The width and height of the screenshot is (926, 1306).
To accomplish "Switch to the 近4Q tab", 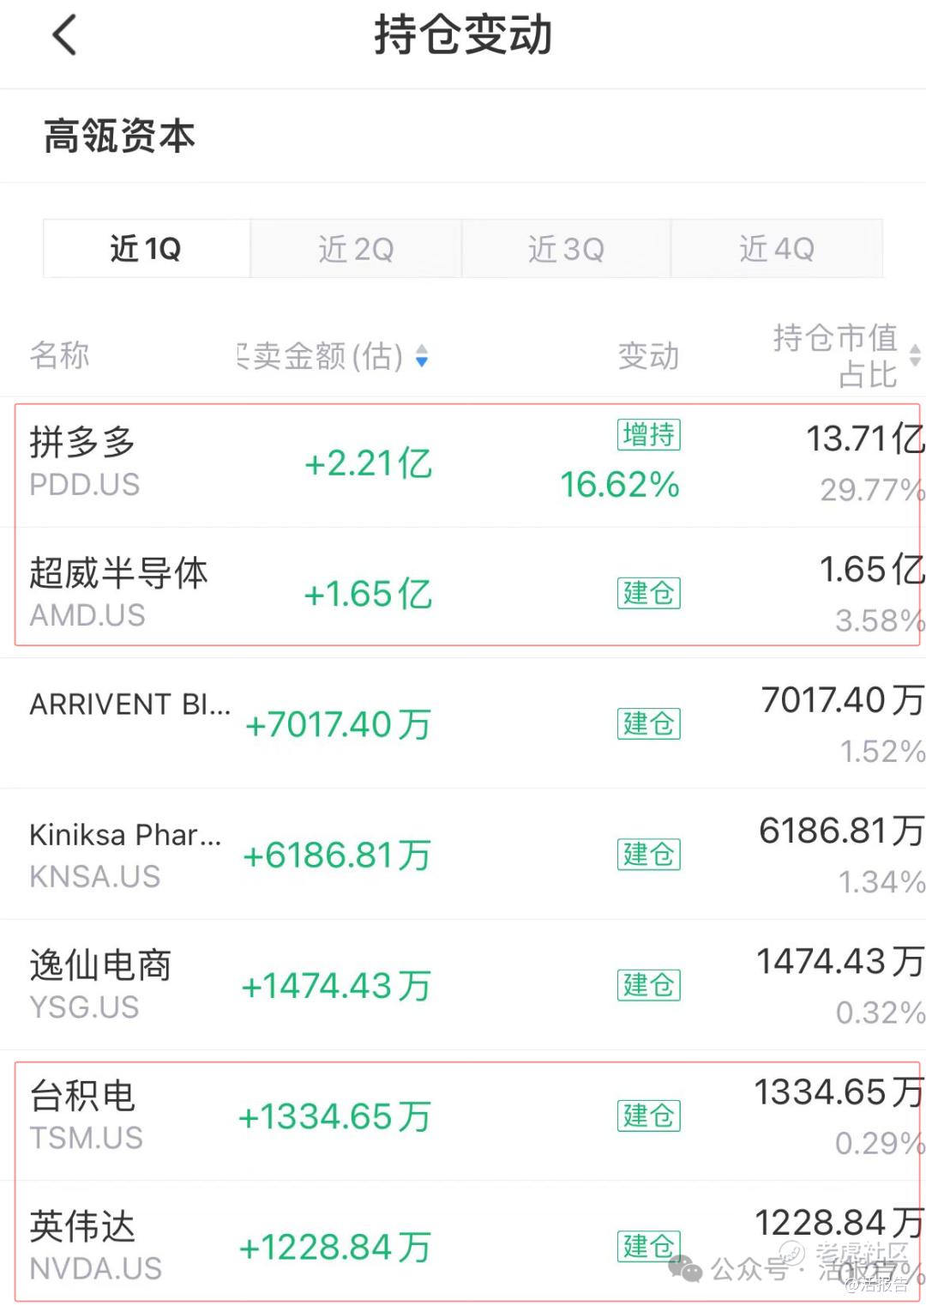I will (x=777, y=249).
